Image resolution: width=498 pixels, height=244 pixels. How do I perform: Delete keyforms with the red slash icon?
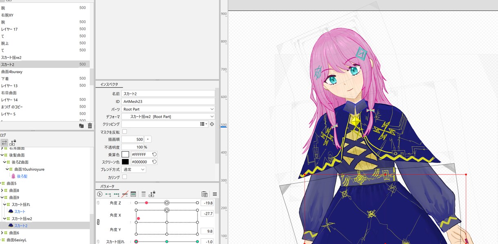(x=125, y=194)
